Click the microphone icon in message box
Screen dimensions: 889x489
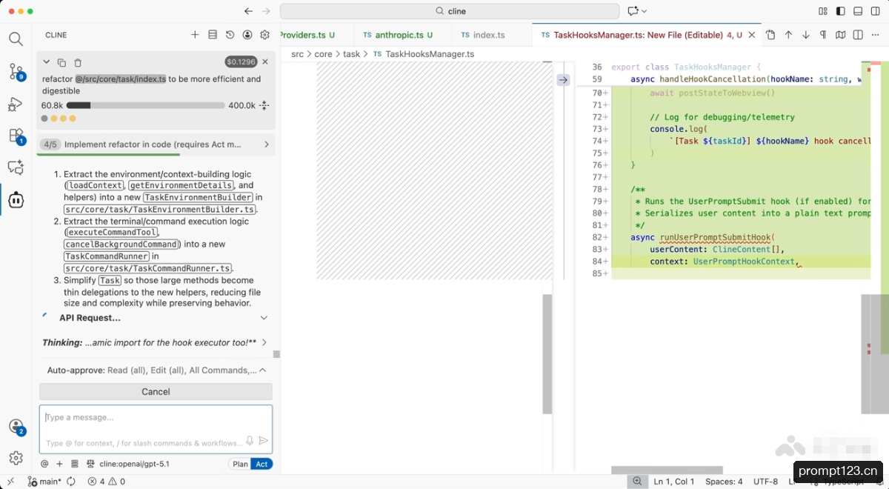(250, 440)
